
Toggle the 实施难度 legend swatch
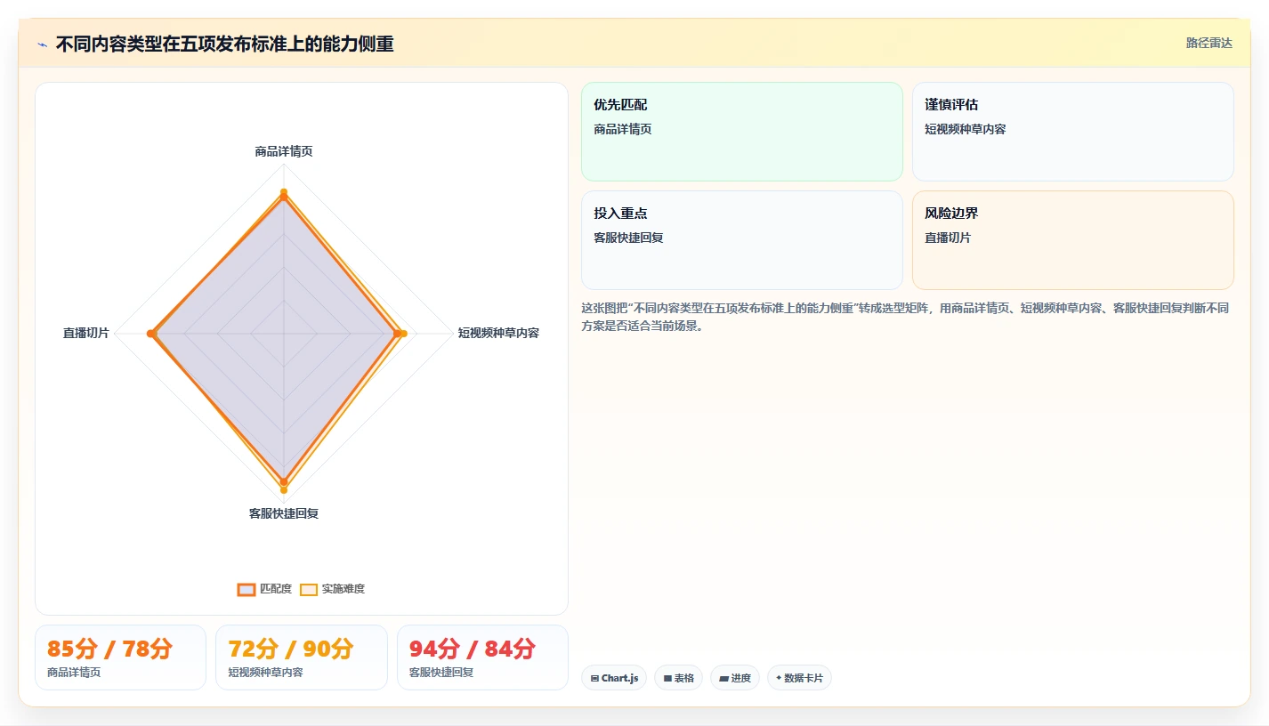(309, 589)
